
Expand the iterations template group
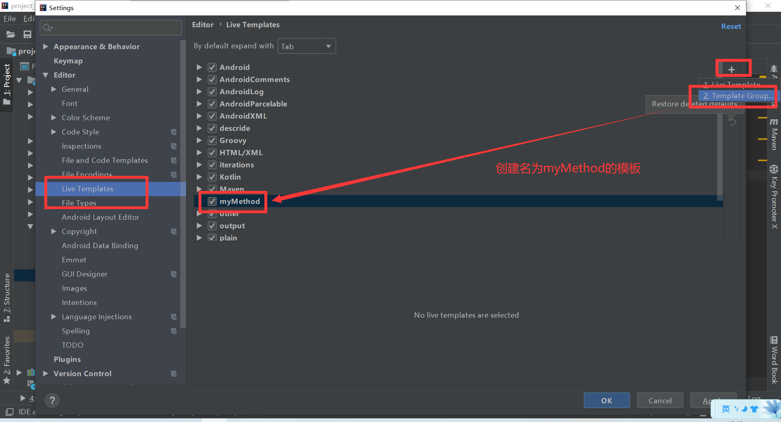199,165
